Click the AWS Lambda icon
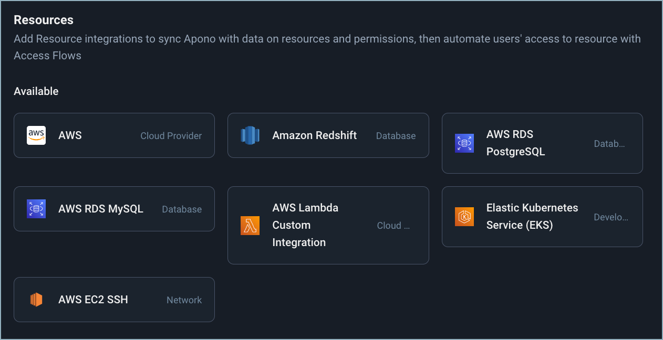 [250, 225]
